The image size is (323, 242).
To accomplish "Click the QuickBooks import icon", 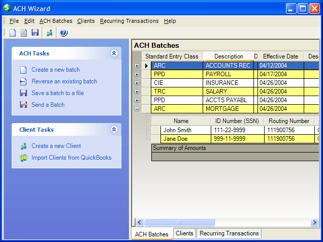I will coord(24,158).
